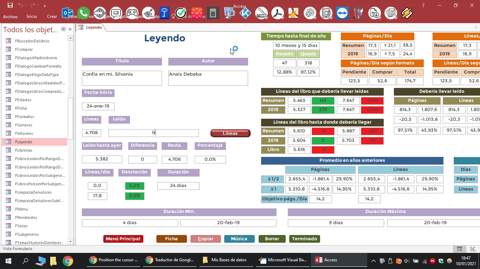Click the Save icon in quick access toolbar

(10, 5)
